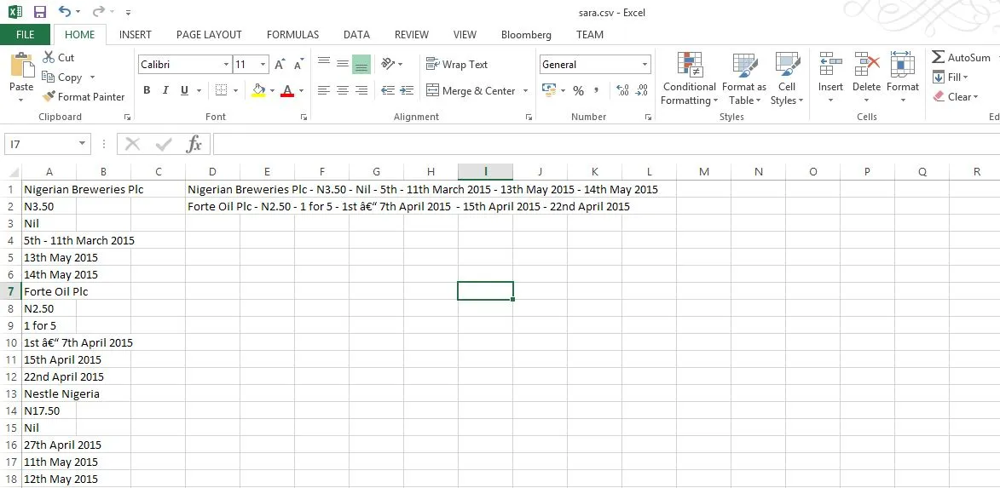Toggle Align Left text alignment
The image size is (1000, 488).
[324, 90]
